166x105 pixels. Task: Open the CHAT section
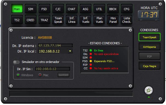(72, 9)
